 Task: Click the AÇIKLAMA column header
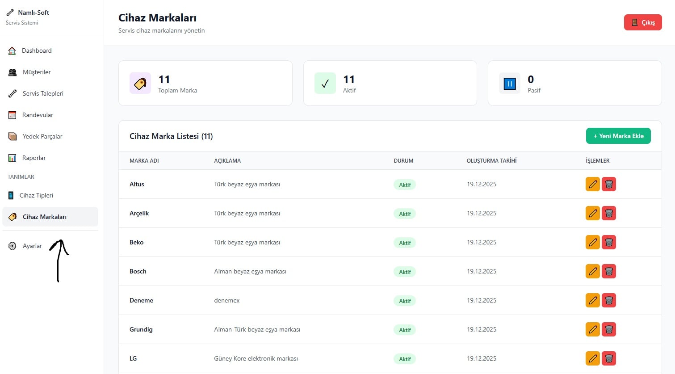(x=227, y=161)
